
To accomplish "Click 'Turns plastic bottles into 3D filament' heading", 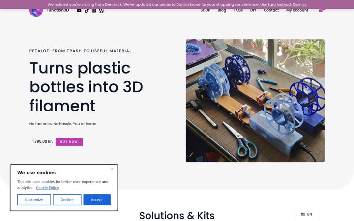I will (86, 87).
